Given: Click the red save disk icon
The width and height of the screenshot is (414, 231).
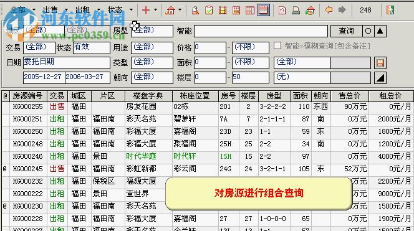Looking at the screenshot, I should [x=380, y=63].
